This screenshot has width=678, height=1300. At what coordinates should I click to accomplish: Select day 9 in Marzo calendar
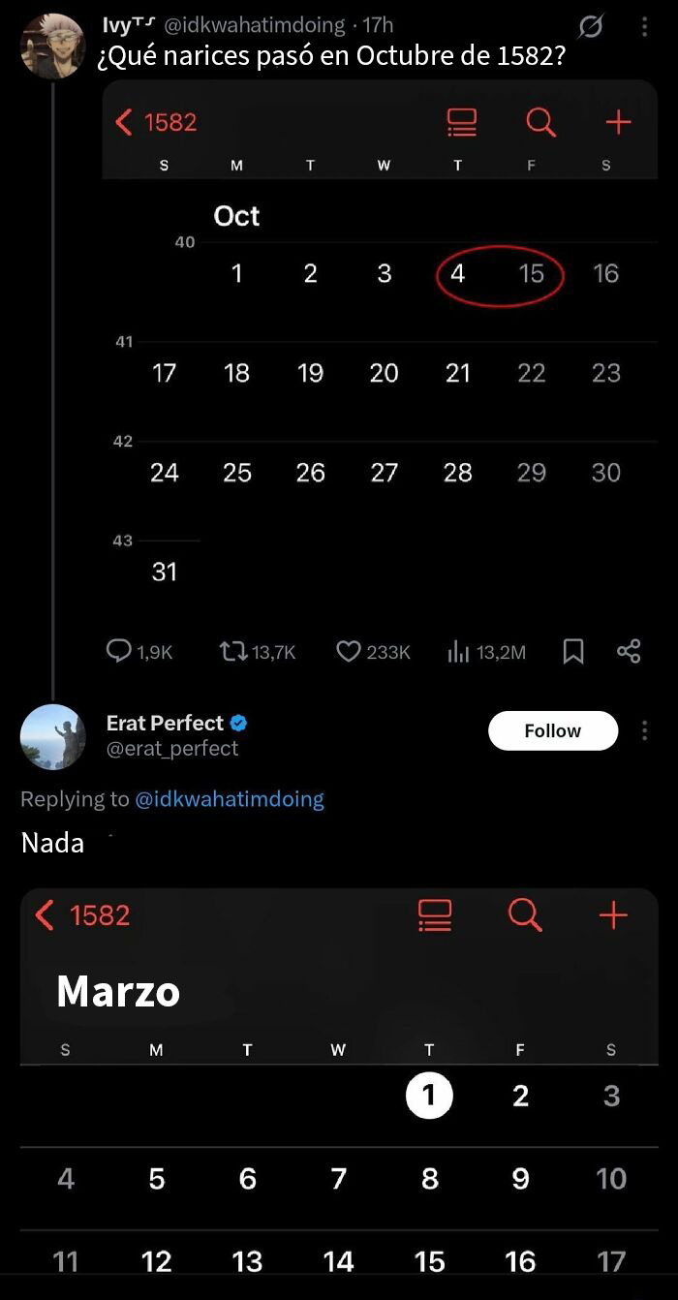click(520, 1179)
